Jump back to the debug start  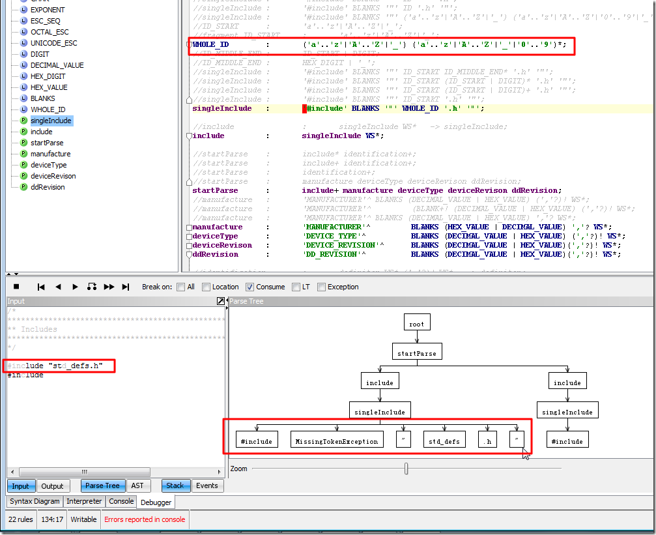coord(41,287)
